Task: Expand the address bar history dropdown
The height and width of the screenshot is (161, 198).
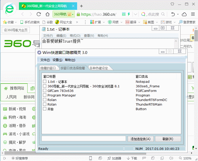Action: 135,14
